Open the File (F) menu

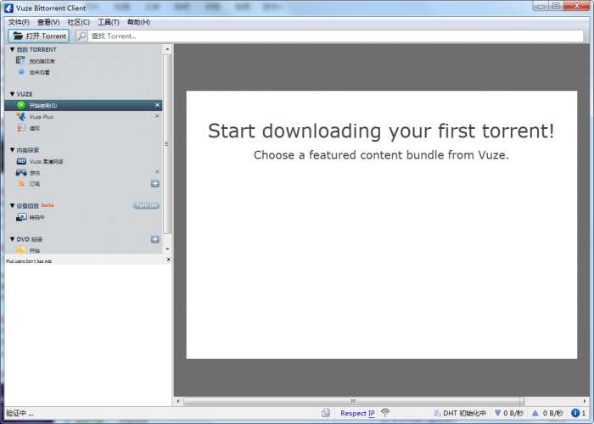point(19,22)
